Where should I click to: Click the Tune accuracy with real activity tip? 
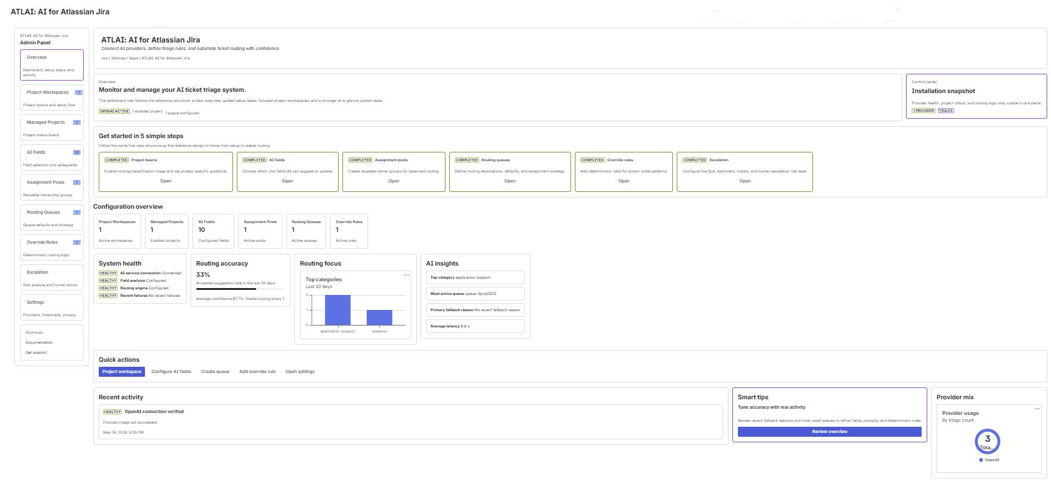click(x=772, y=407)
